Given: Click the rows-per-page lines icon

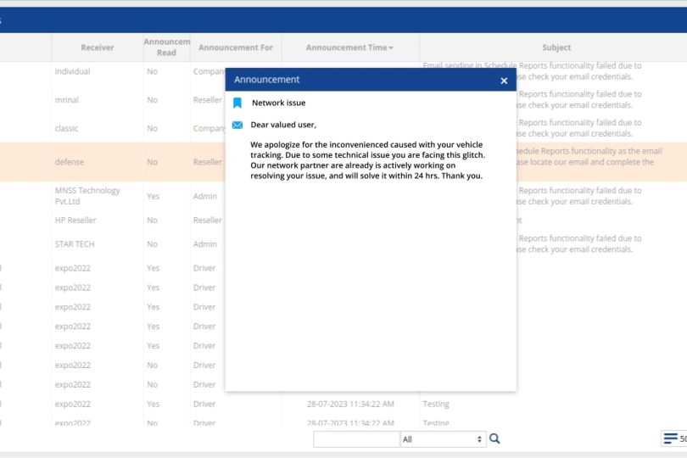Looking at the screenshot, I should pyautogui.click(x=670, y=438).
